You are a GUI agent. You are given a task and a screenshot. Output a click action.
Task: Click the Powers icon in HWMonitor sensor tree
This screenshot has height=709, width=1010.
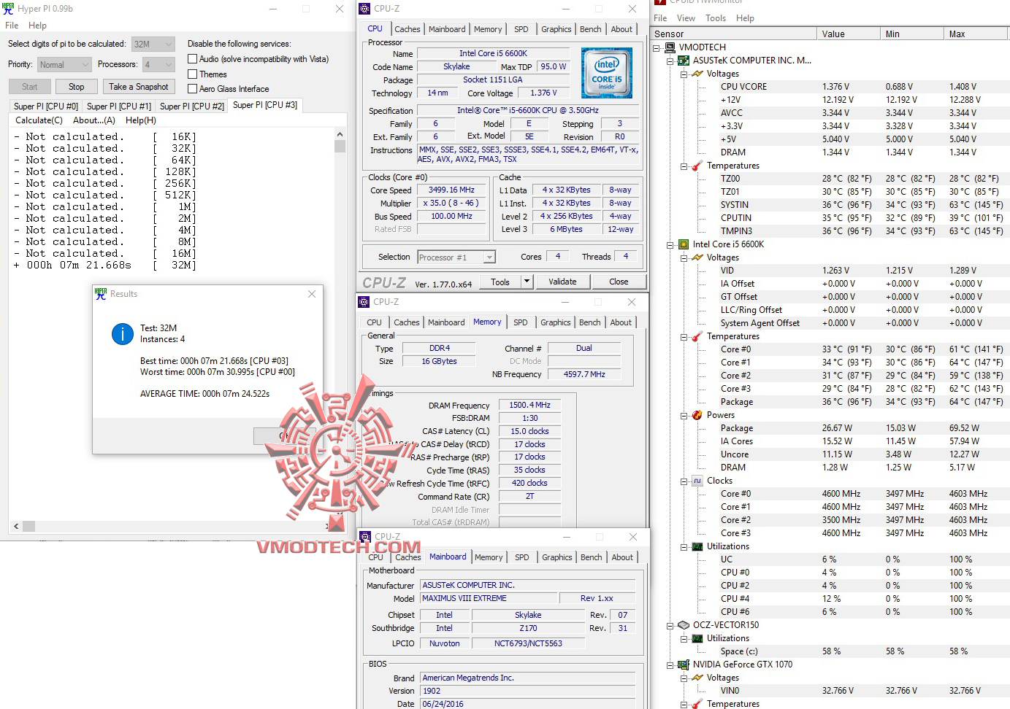pyautogui.click(x=695, y=415)
